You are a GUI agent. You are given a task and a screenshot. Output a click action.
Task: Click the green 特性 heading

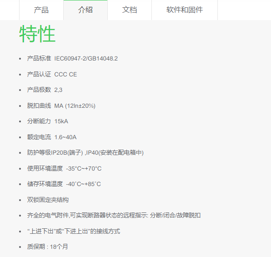point(37,34)
